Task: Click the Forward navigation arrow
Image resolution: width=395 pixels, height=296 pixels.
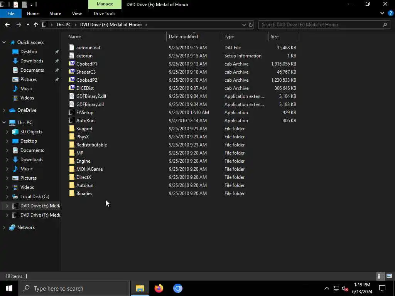Action: tap(19, 25)
